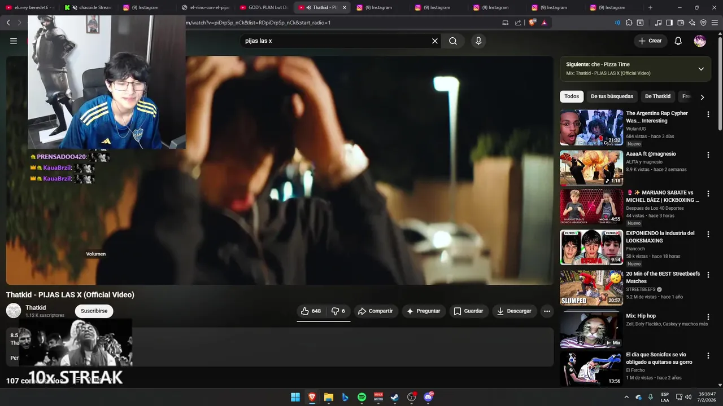Like the video with thumbs-up
The height and width of the screenshot is (406, 723).
[311, 311]
